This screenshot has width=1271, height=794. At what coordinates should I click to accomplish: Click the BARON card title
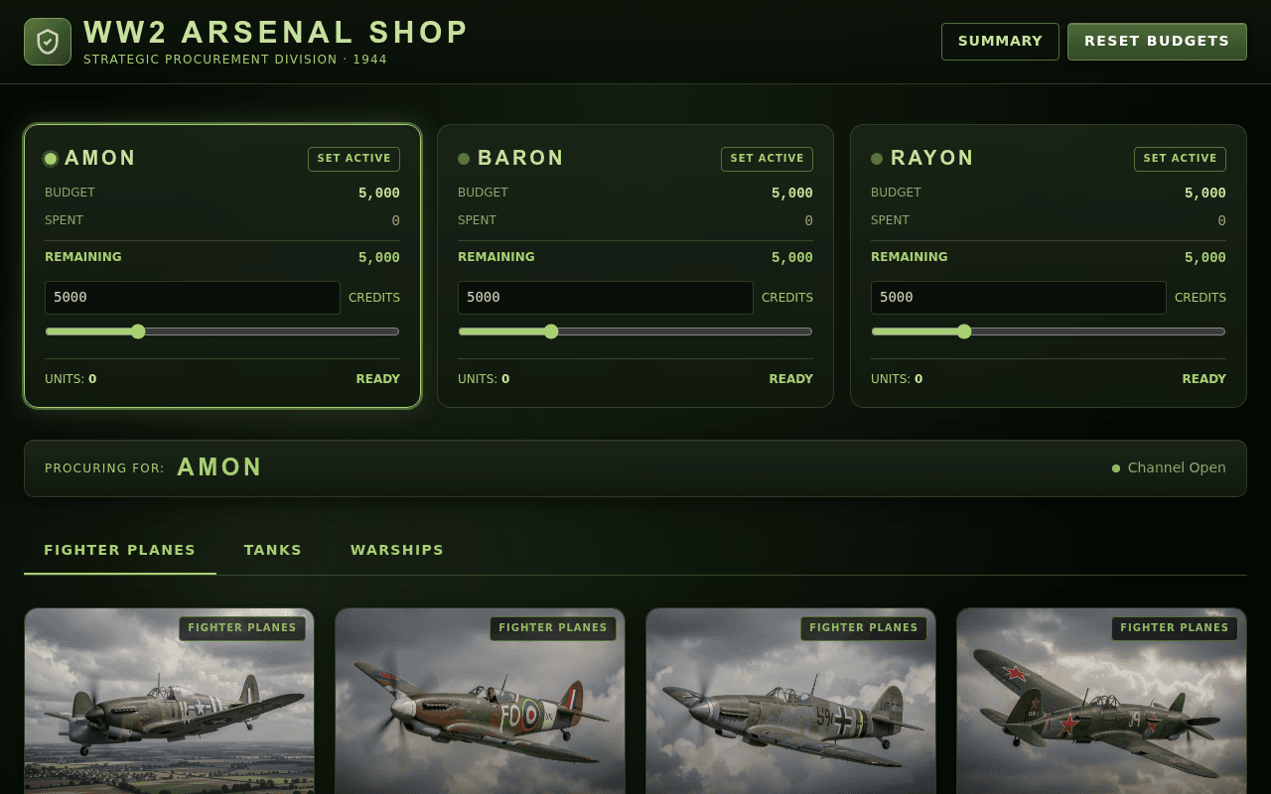click(521, 158)
